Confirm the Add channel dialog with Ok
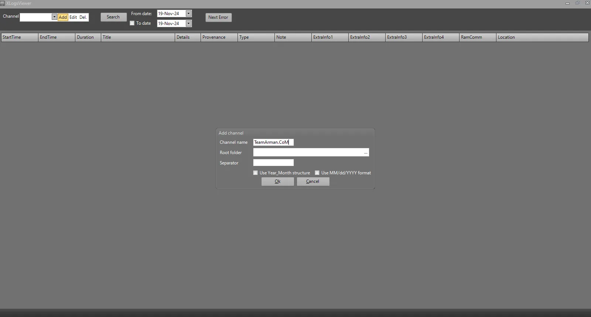This screenshot has height=317, width=591. (278, 181)
